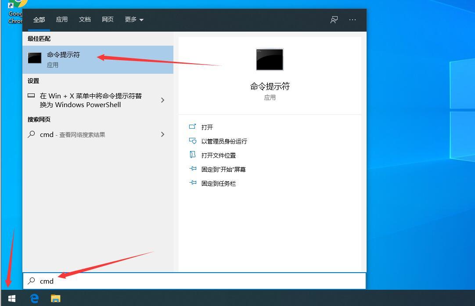Click the open file location icon
This screenshot has height=306, width=475.
coord(192,155)
